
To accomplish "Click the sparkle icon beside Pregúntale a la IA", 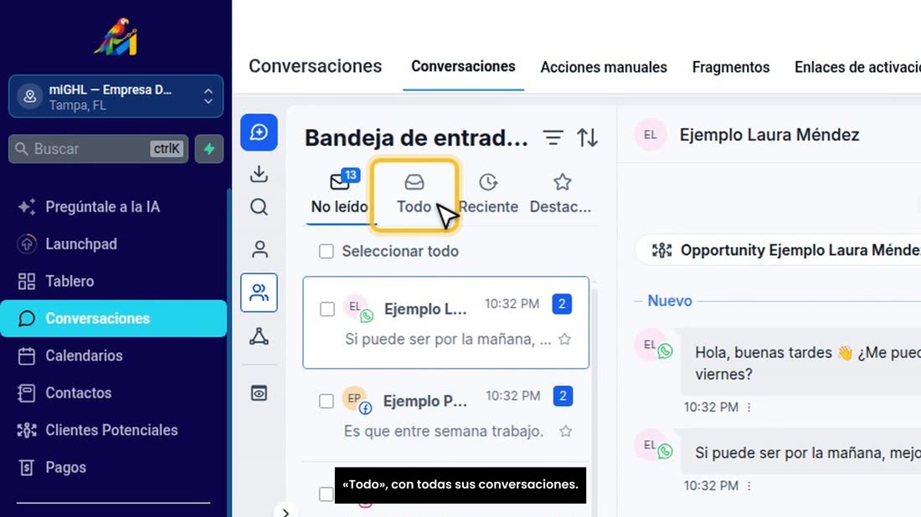I will [x=27, y=207].
